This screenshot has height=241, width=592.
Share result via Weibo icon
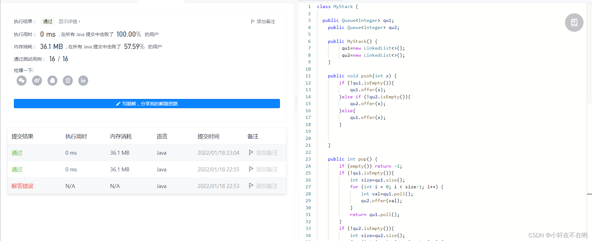37,81
